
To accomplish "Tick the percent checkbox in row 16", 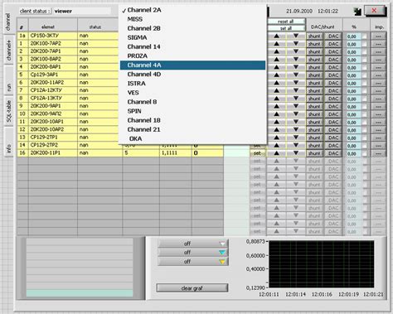I will pos(365,153).
